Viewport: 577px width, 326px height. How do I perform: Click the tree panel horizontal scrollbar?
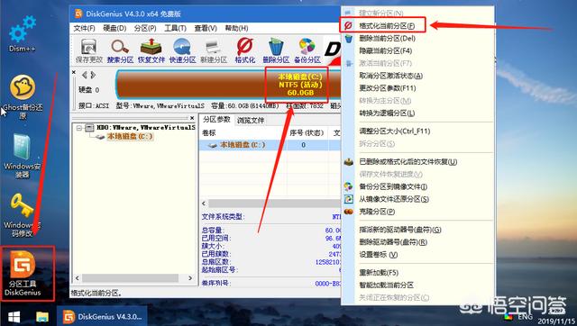point(133,278)
